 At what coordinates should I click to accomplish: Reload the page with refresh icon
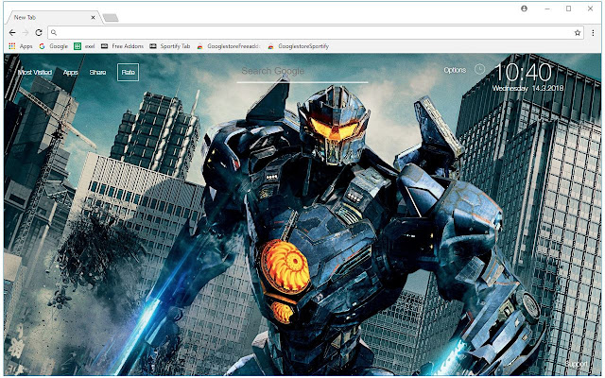[39, 33]
